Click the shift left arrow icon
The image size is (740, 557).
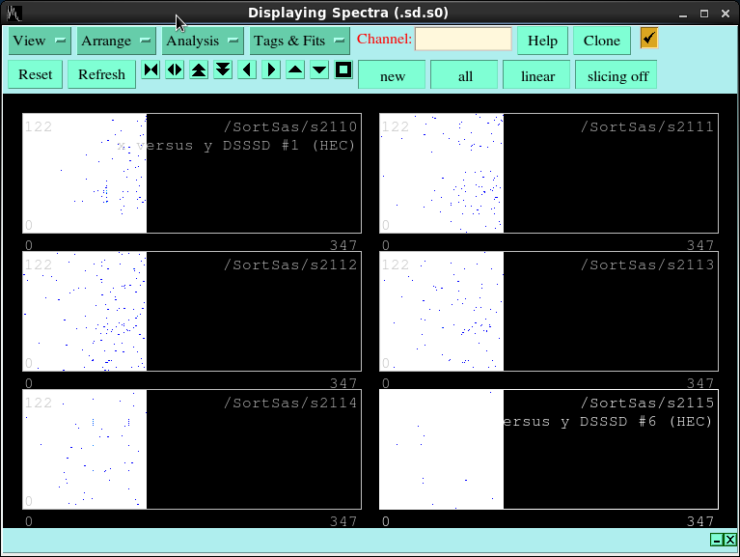[247, 70]
